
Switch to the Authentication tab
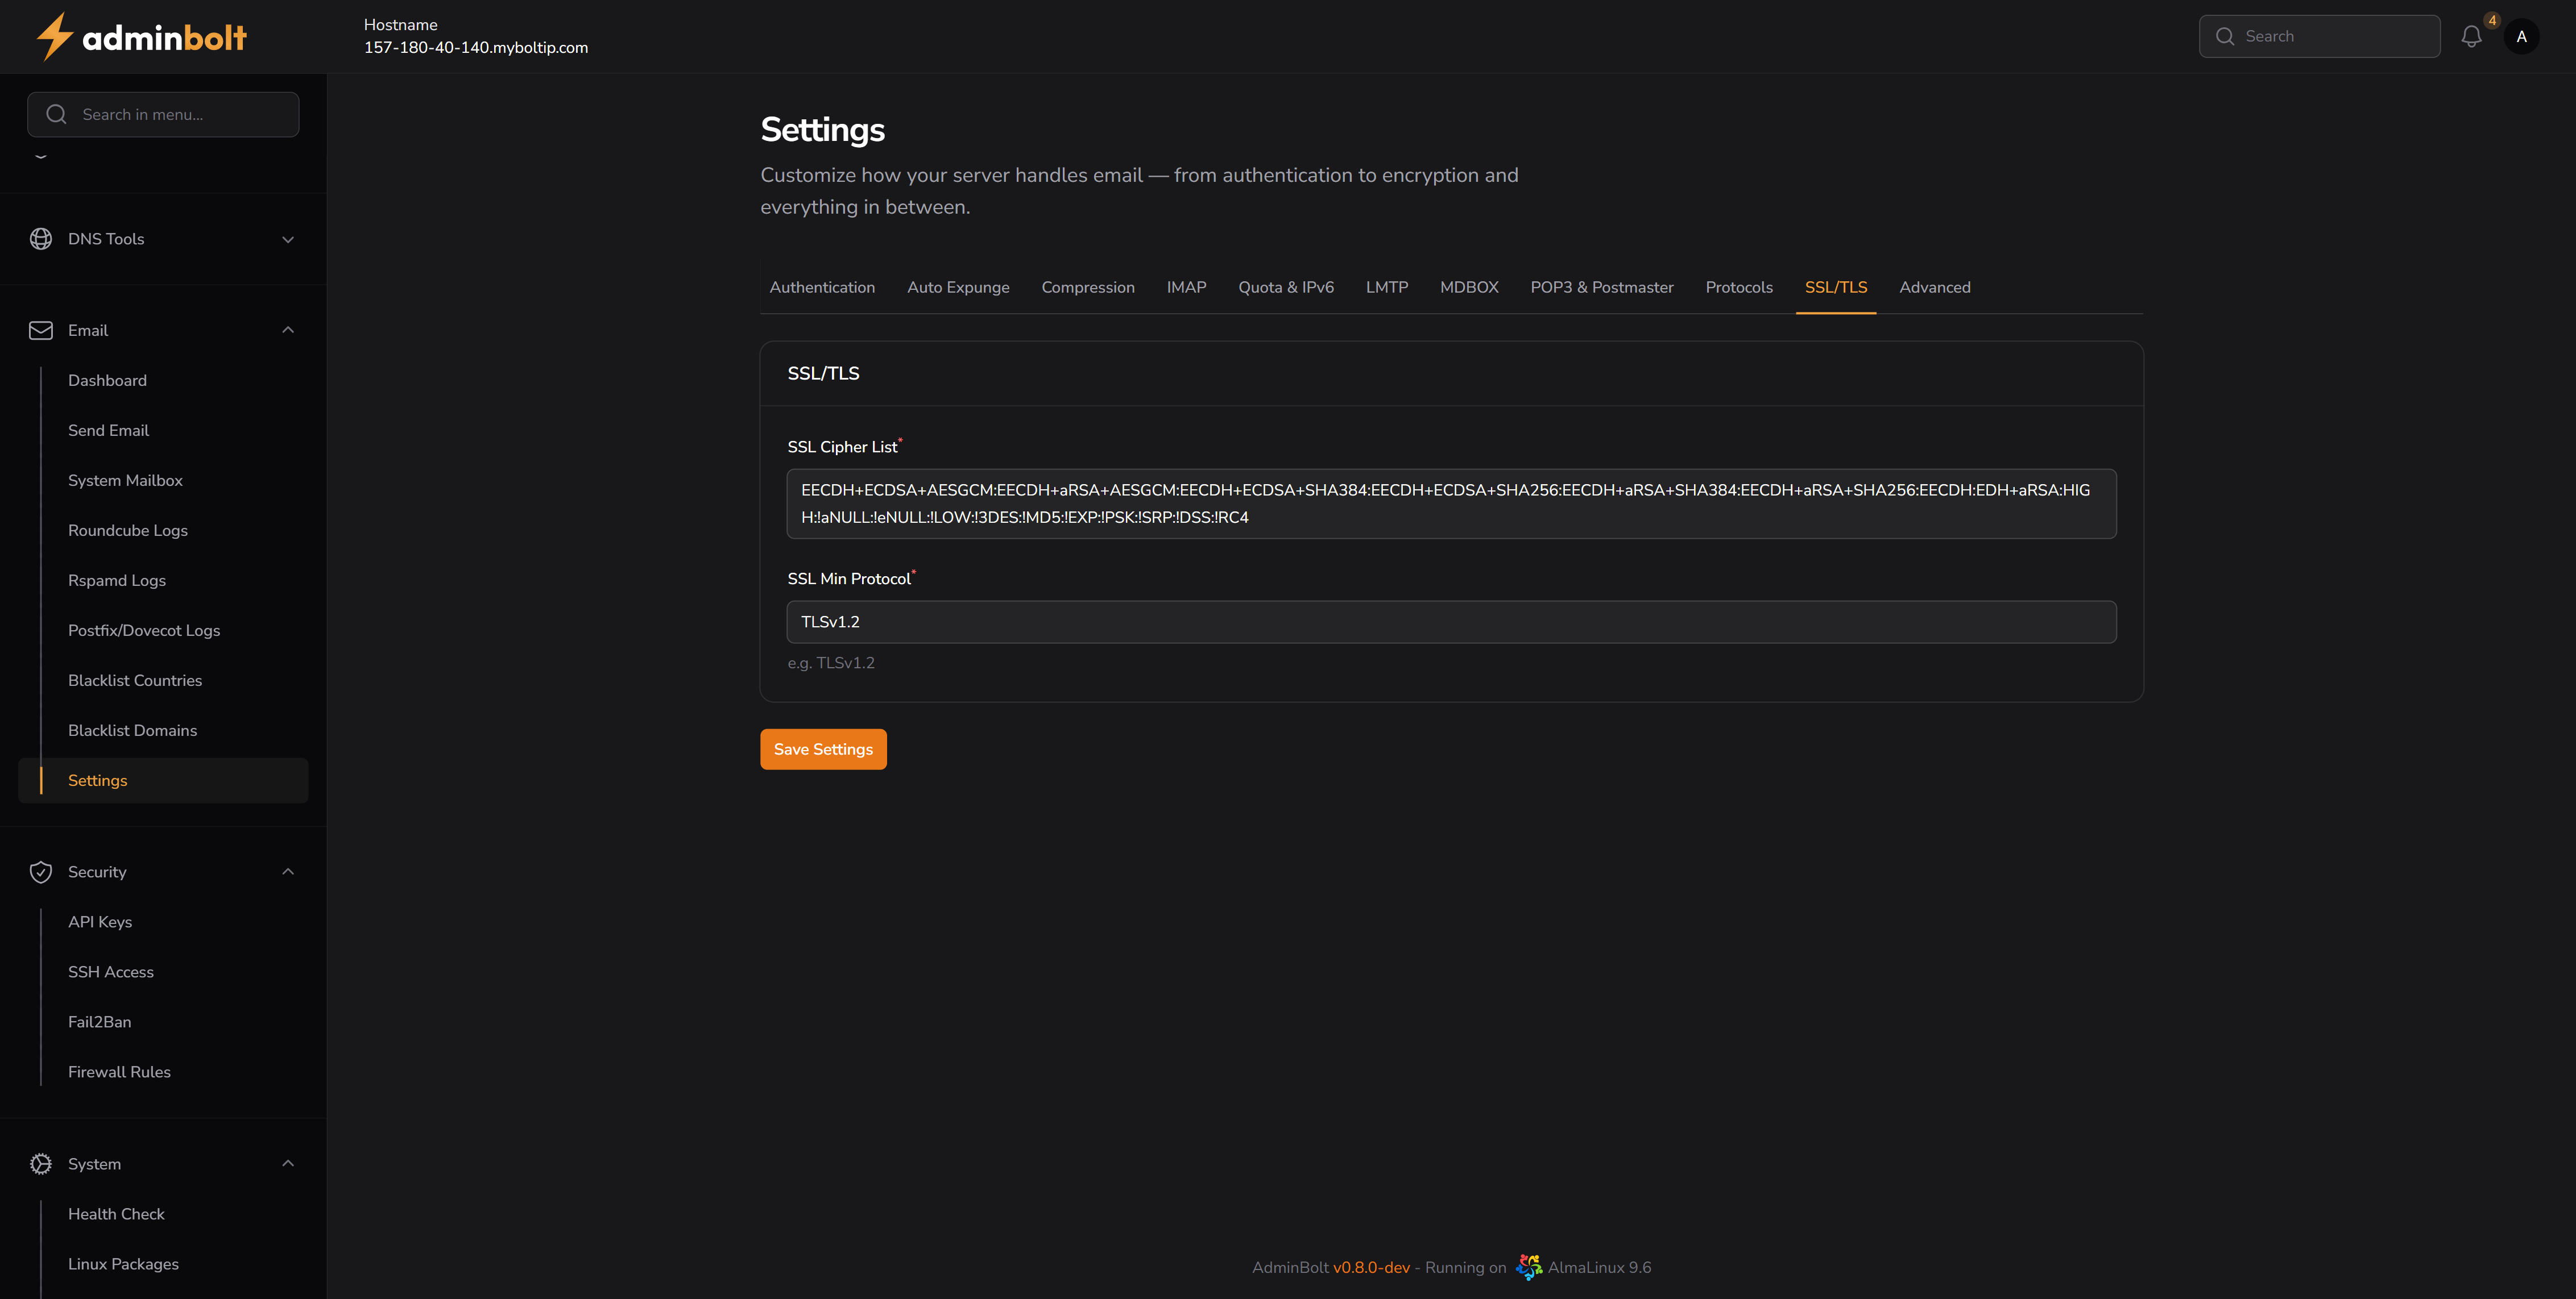pos(822,288)
